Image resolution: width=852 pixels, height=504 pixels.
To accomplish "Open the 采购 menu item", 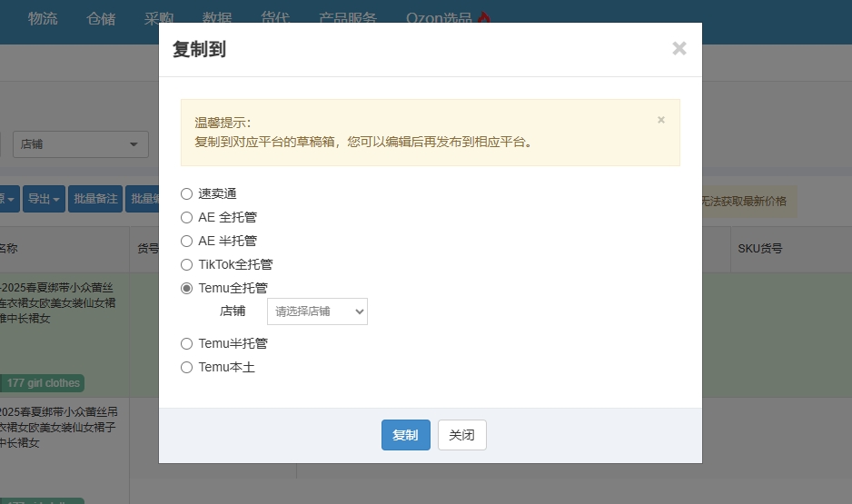I will tap(159, 18).
